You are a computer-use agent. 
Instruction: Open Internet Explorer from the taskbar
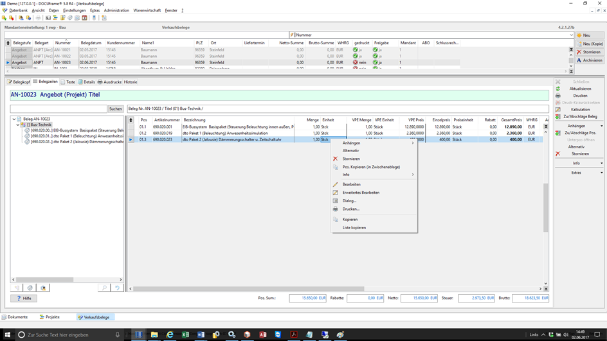pyautogui.click(x=170, y=335)
